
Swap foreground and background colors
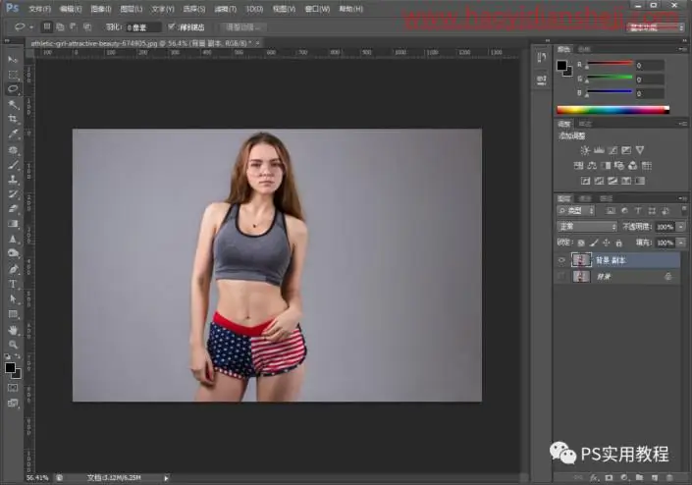pyautogui.click(x=18, y=355)
